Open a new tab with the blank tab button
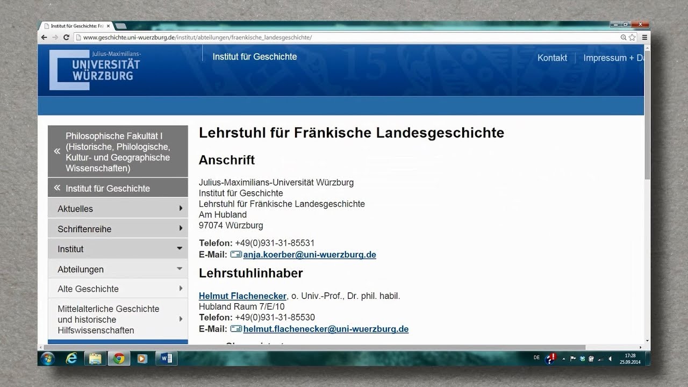 121,26
